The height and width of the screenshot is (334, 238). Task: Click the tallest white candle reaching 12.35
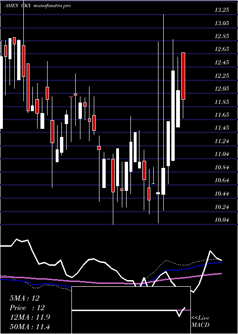[173, 115]
